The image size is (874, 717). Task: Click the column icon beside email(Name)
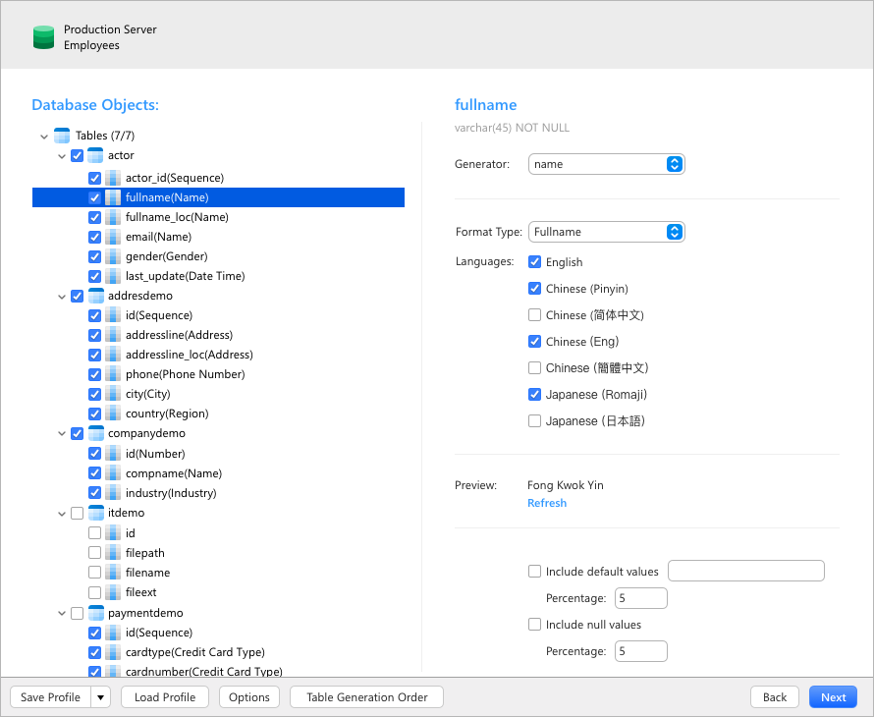[x=113, y=237]
